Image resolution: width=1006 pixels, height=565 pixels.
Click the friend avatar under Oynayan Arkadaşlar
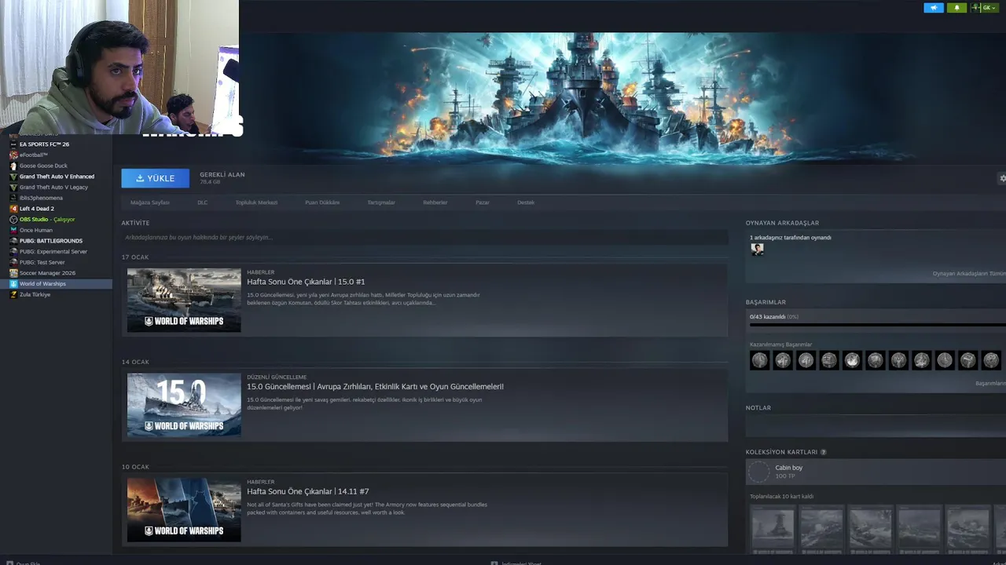pyautogui.click(x=757, y=249)
